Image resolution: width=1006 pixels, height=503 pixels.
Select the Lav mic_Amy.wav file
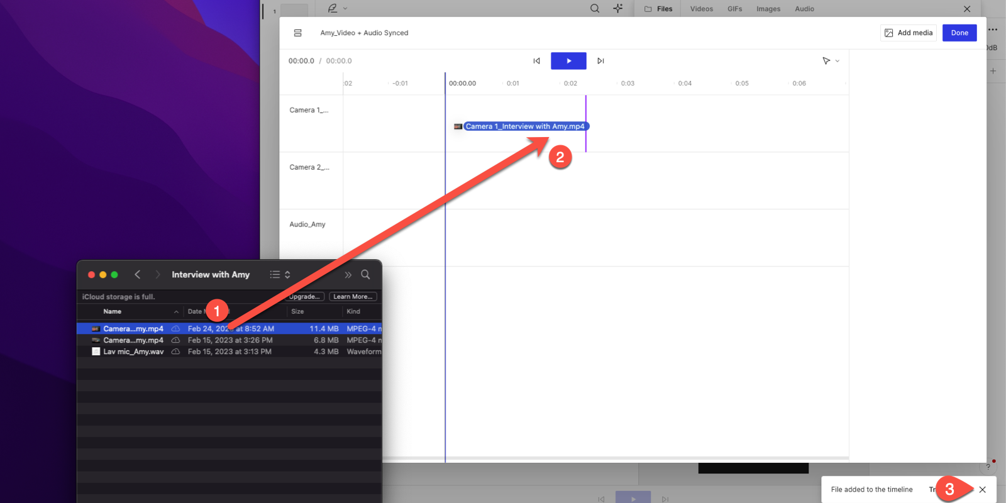229,351
